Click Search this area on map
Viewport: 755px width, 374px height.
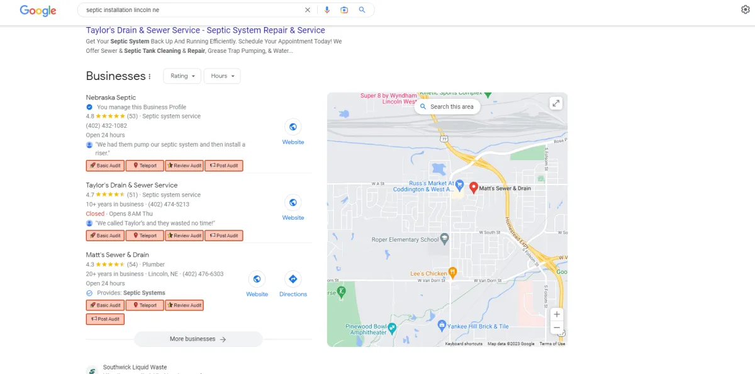pyautogui.click(x=447, y=107)
